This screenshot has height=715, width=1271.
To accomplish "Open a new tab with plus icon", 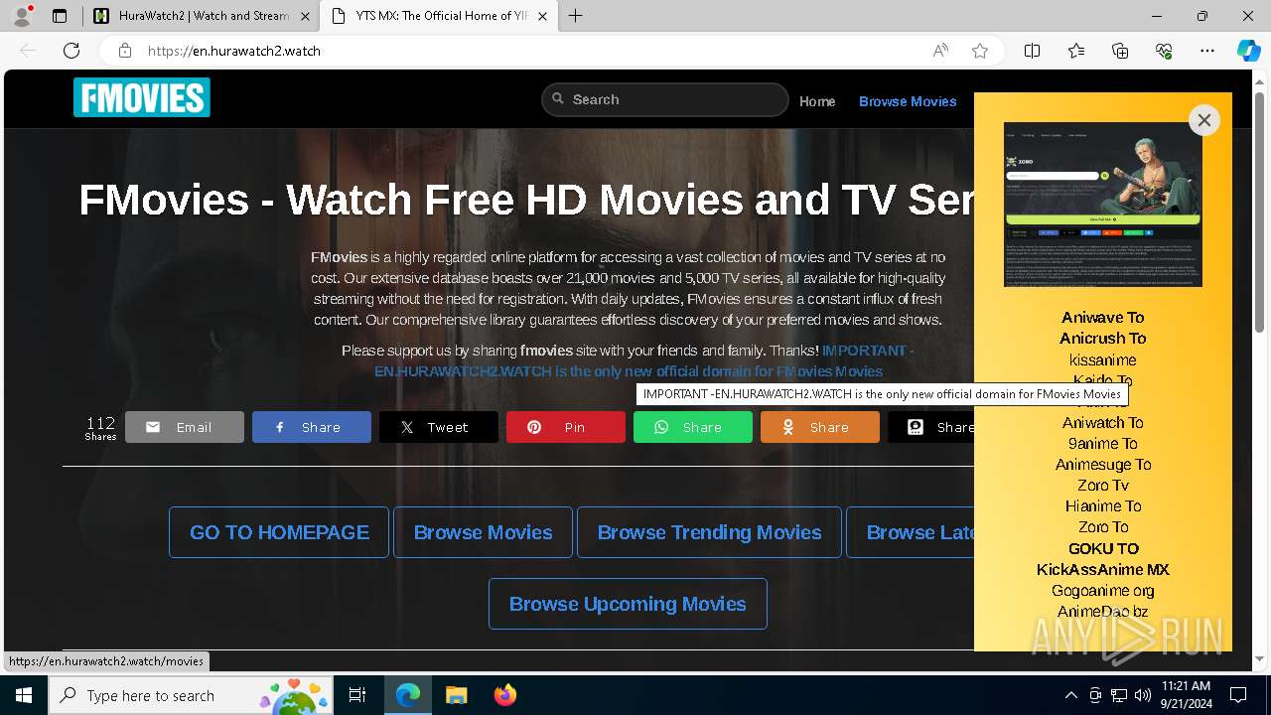I will [576, 16].
